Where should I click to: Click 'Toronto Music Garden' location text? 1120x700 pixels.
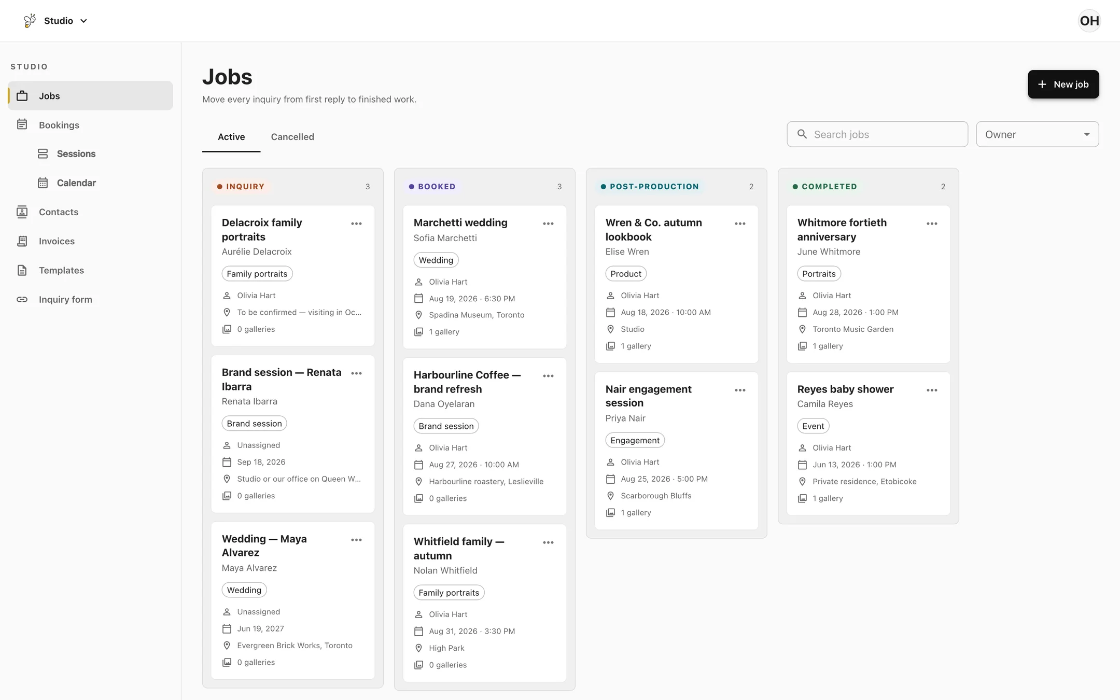pos(853,329)
